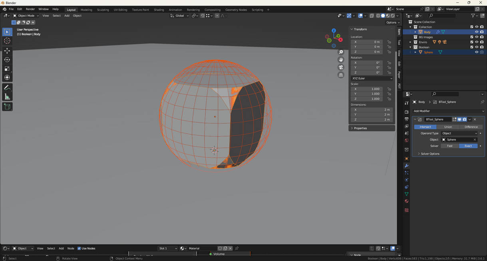Image resolution: width=487 pixels, height=261 pixels.
Task: Choose the Fast solver option
Action: coord(449,146)
